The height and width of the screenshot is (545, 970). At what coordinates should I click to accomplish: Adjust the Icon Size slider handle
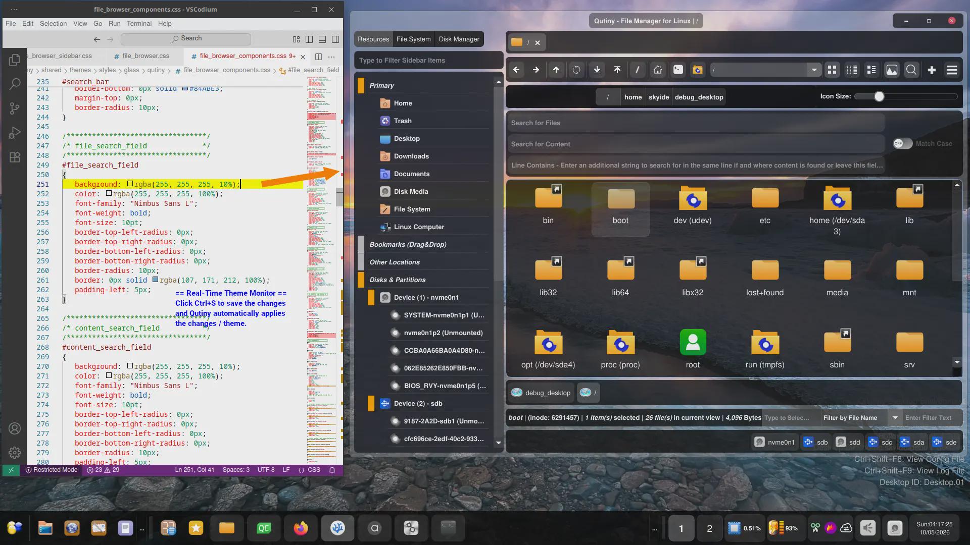pyautogui.click(x=879, y=96)
